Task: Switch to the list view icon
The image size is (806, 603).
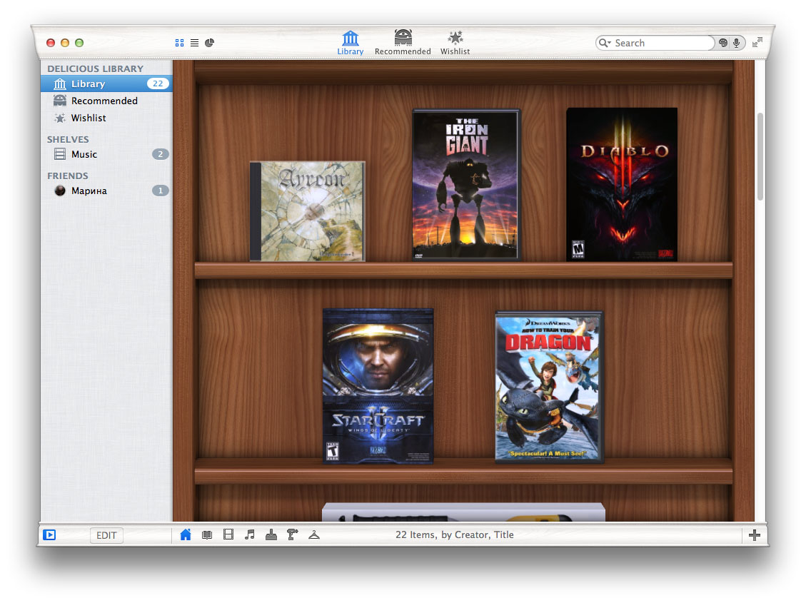Action: [194, 43]
